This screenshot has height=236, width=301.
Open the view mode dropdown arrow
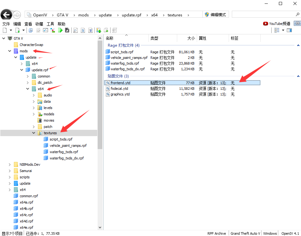click(283, 30)
